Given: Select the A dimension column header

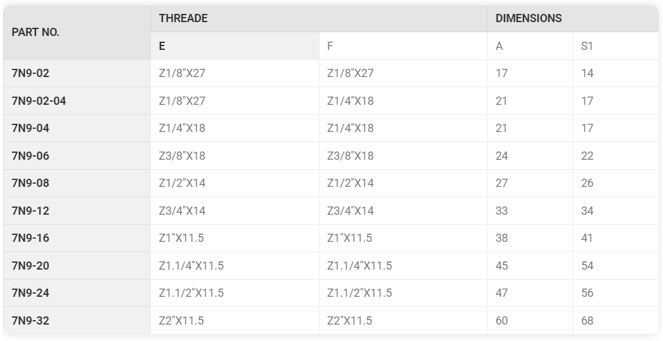Looking at the screenshot, I should (530, 45).
